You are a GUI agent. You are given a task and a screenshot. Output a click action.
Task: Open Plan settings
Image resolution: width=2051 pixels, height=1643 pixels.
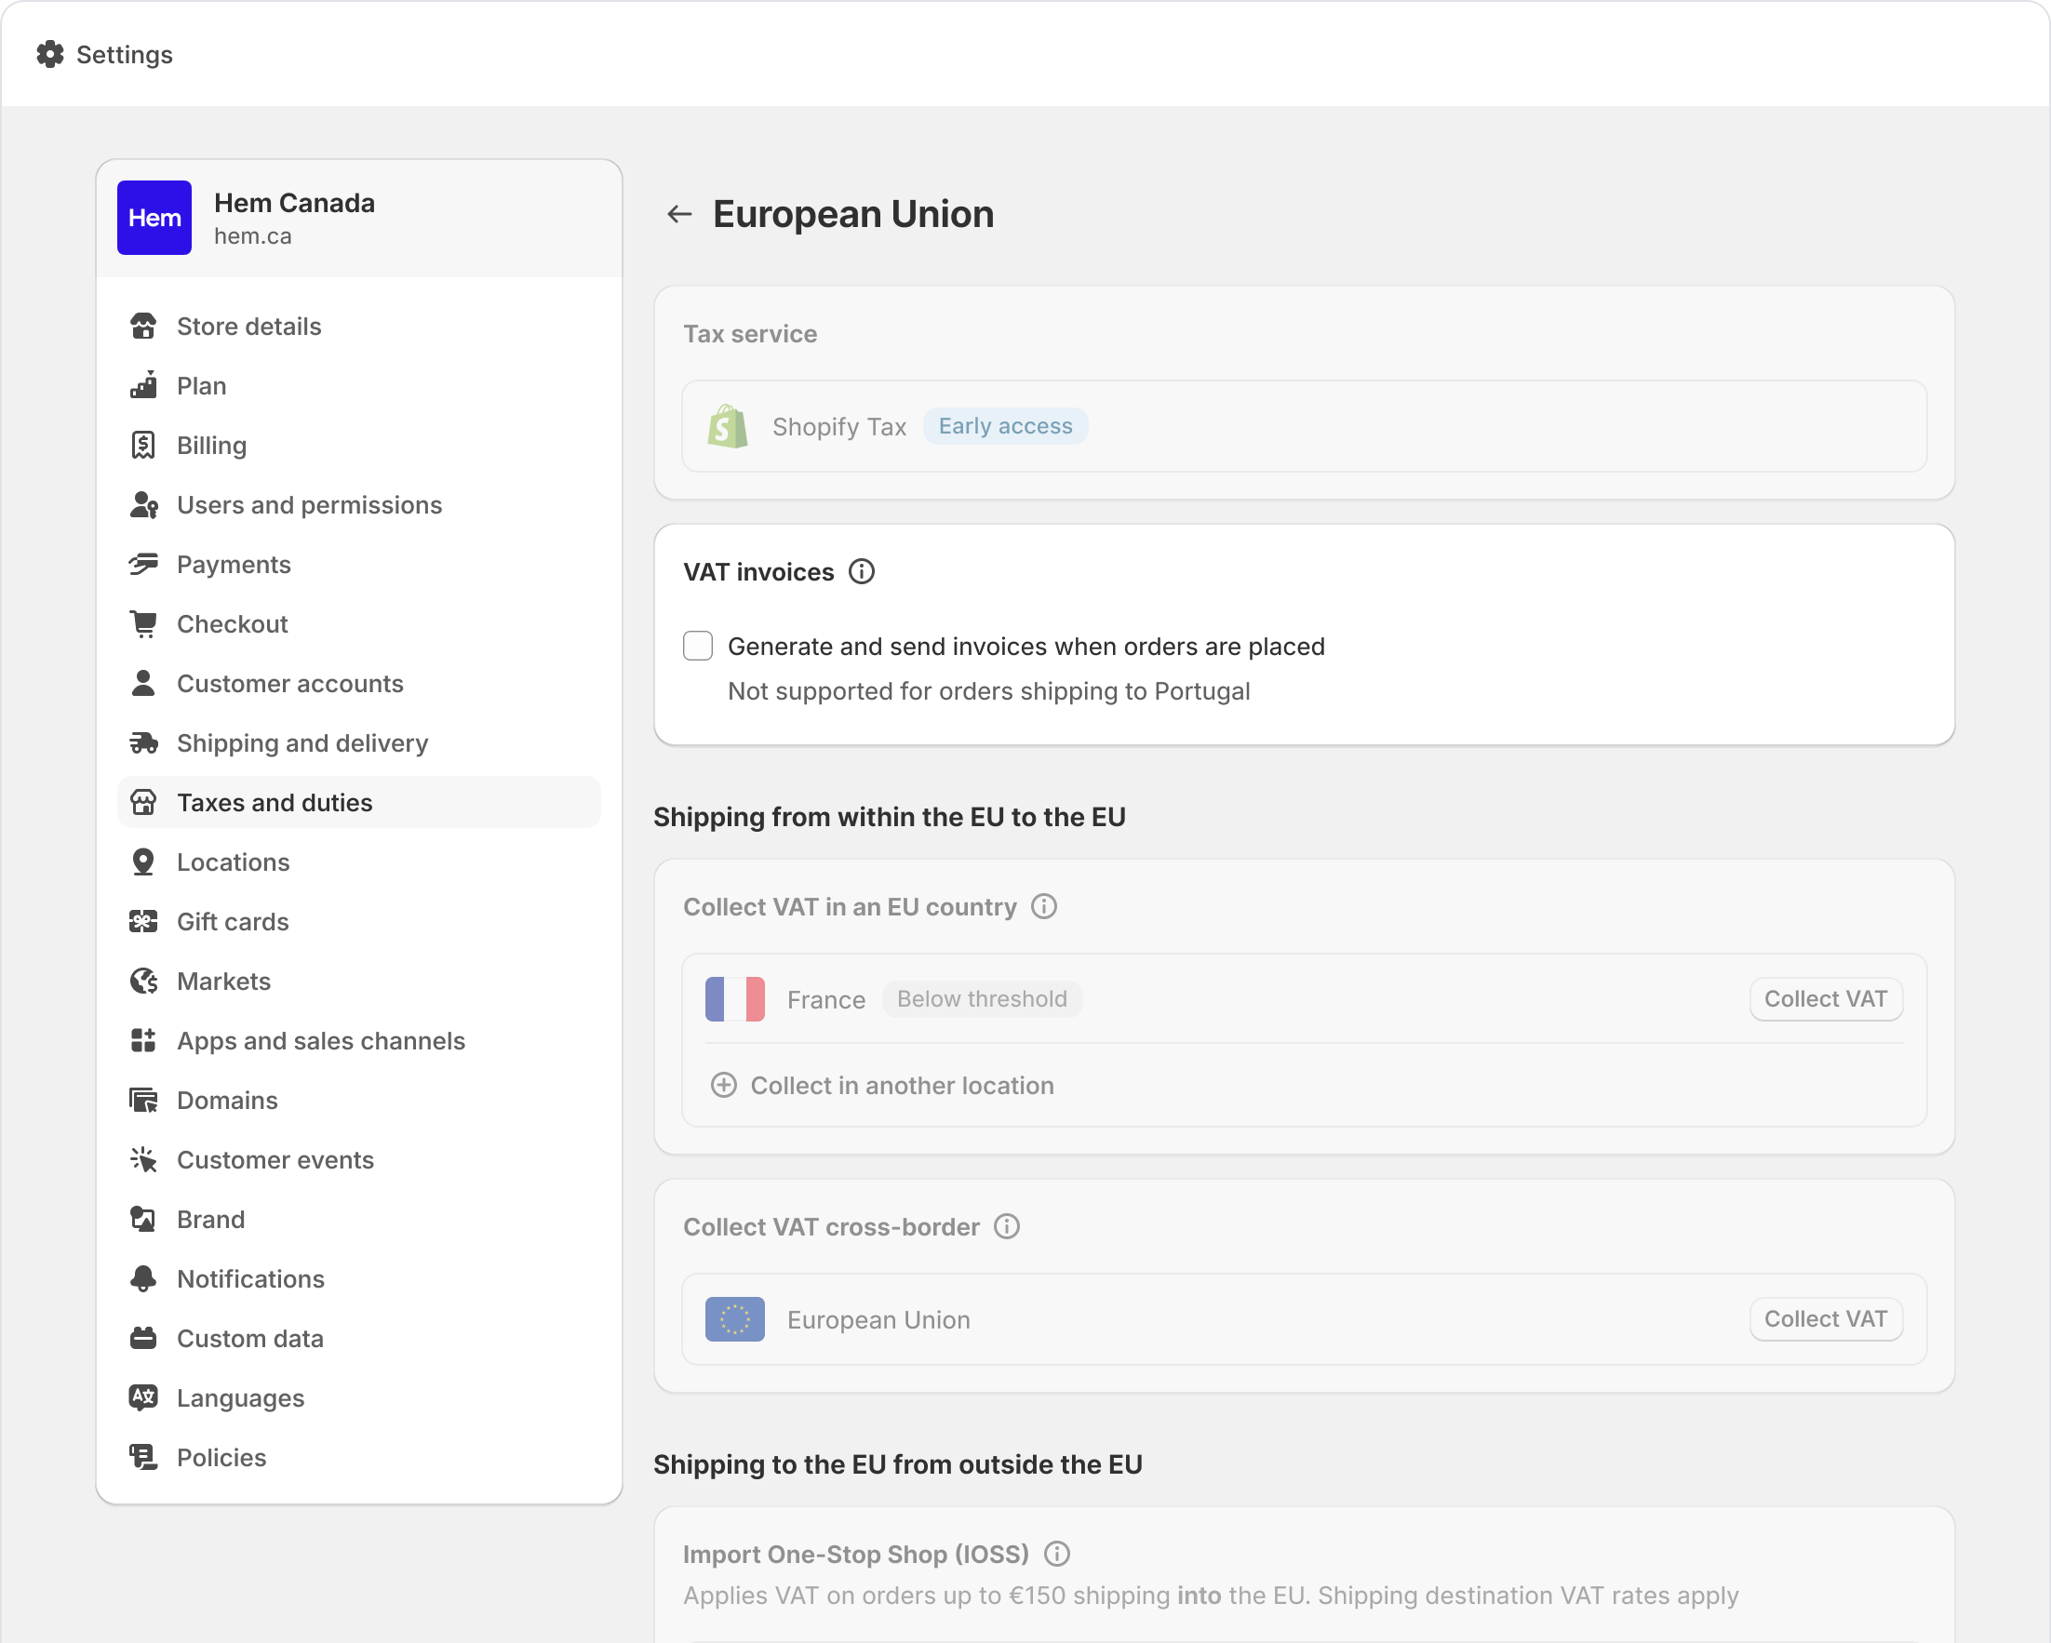[358, 386]
